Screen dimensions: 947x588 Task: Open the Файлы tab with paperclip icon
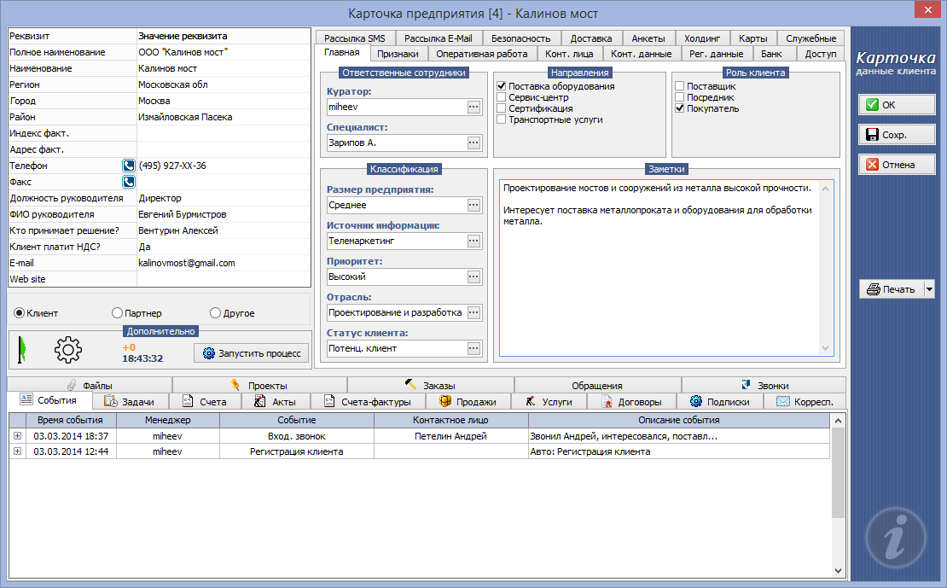point(90,386)
